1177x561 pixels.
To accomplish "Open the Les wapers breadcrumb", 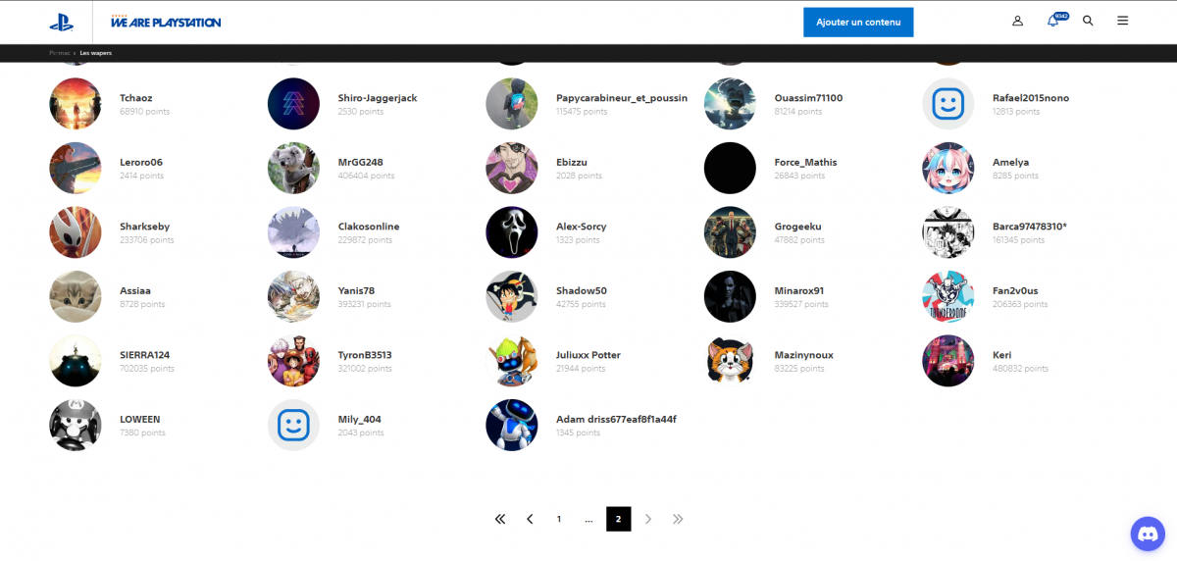I will [x=96, y=53].
